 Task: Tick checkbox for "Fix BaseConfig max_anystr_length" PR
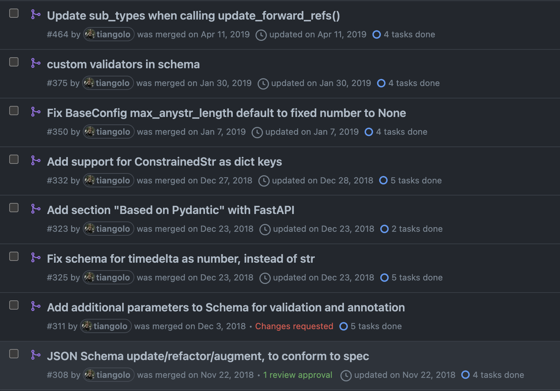point(14,111)
